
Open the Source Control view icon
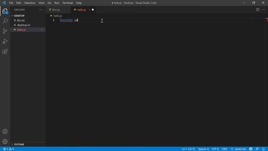pyautogui.click(x=5, y=31)
